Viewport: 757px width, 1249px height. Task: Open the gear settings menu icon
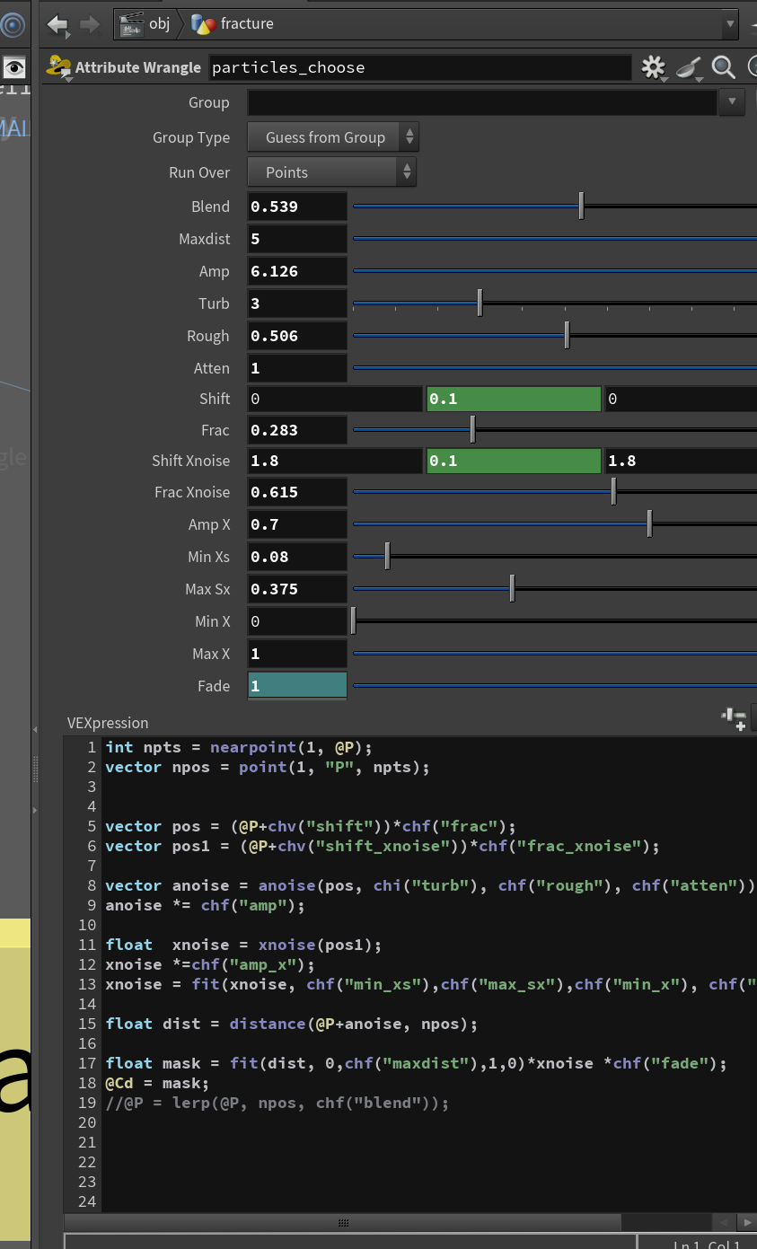click(x=653, y=67)
